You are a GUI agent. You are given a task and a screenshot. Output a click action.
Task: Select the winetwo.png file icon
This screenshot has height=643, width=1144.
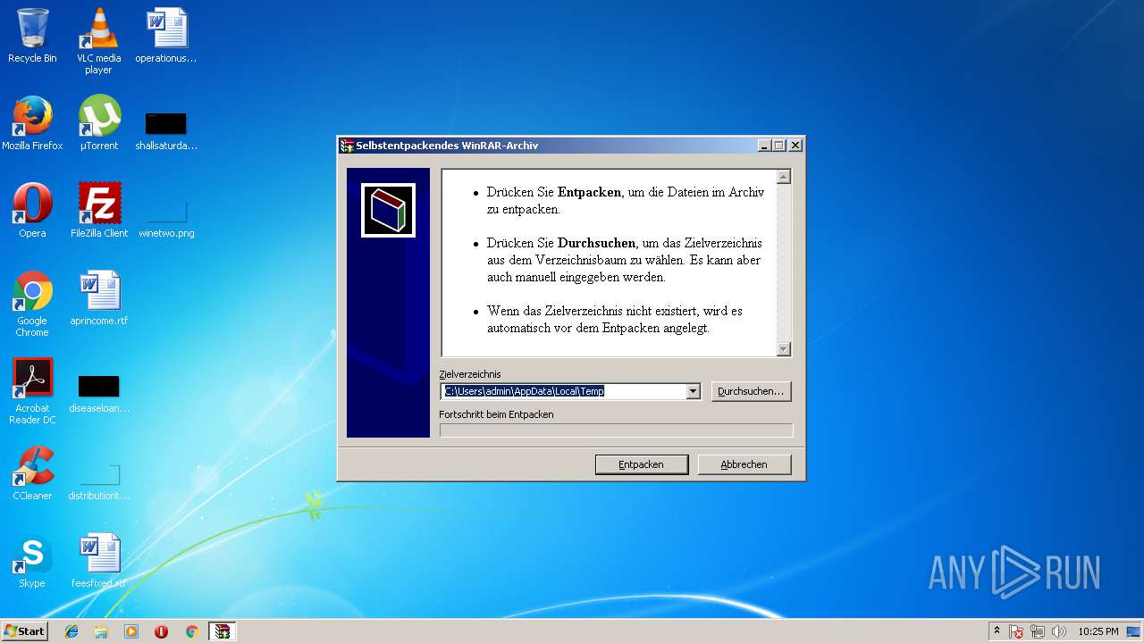pyautogui.click(x=166, y=219)
